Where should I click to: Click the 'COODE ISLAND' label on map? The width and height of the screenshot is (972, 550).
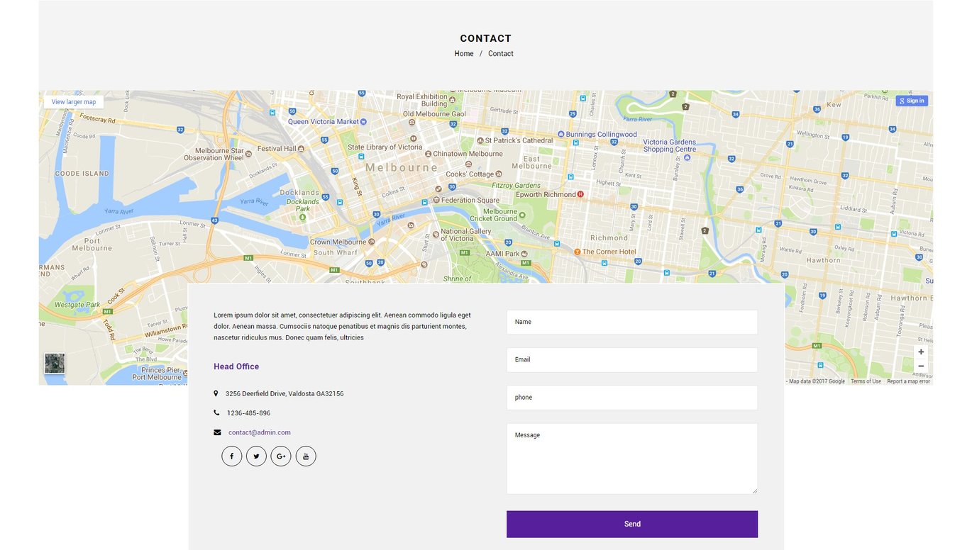82,173
